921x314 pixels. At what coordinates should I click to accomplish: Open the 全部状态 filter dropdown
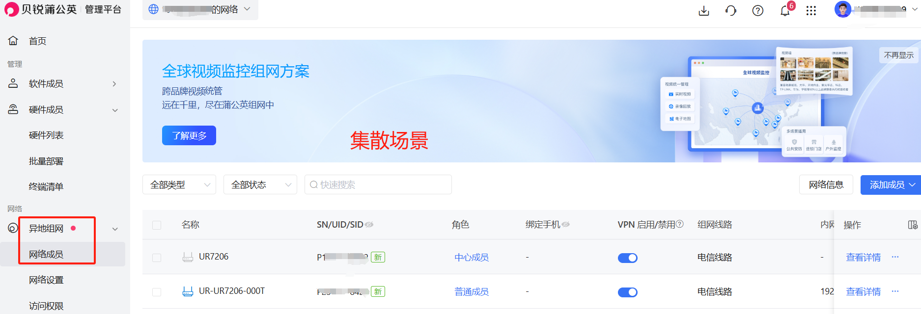click(260, 184)
